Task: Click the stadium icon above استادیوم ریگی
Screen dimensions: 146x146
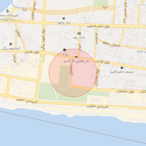Action: point(11,44)
